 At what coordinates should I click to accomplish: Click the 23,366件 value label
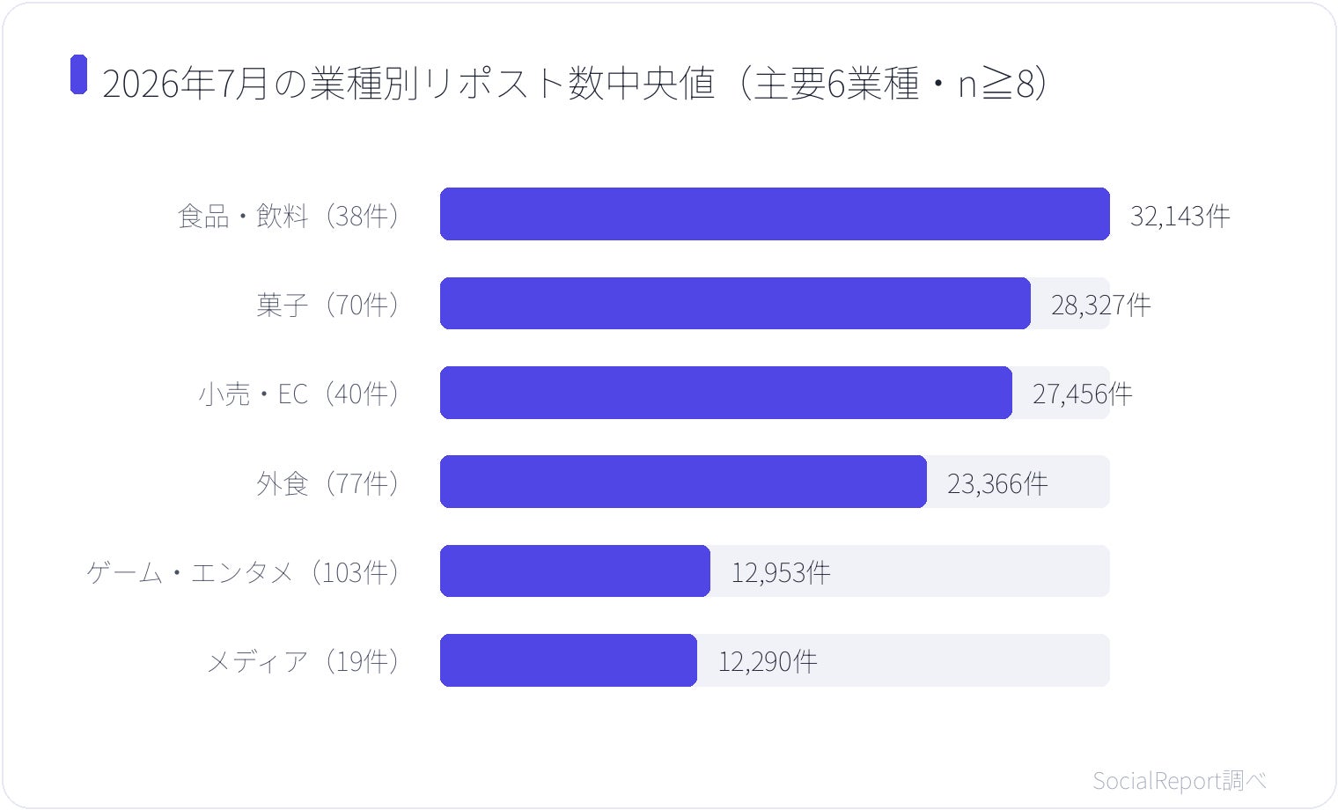pos(997,483)
